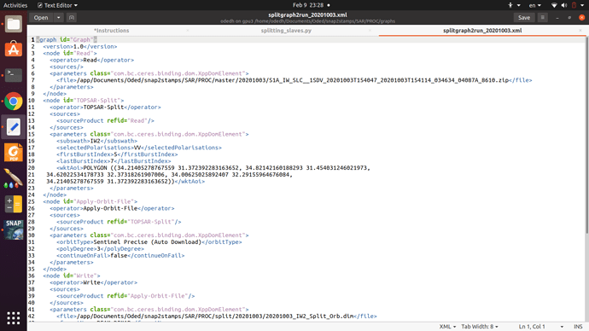
Task: Open the PDF editor dock icon
Action: tap(14, 153)
